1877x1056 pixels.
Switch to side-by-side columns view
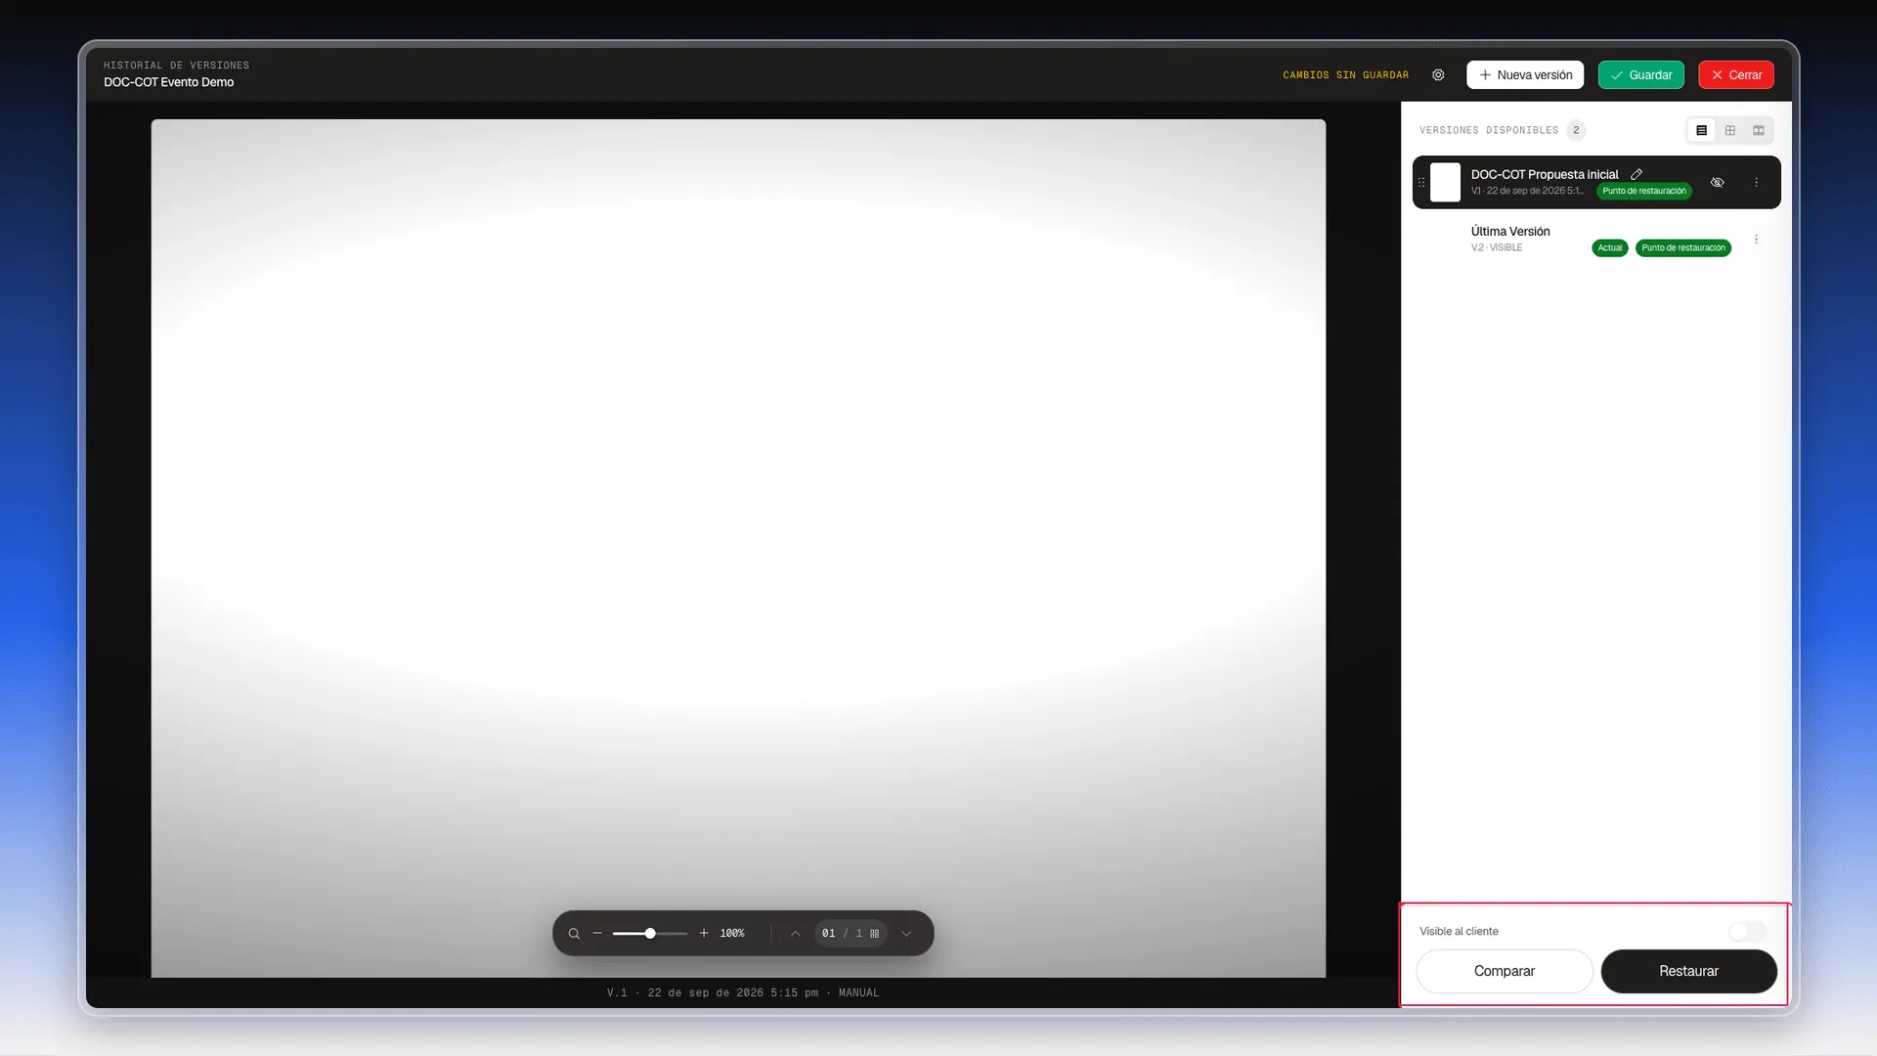pyautogui.click(x=1759, y=130)
